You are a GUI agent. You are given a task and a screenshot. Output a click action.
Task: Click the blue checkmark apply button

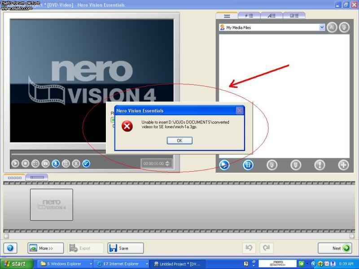(86, 164)
